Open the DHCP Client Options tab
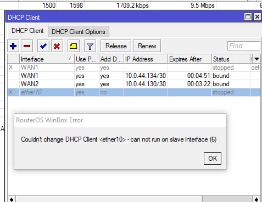Viewport: 262px width, 202px height. 79,32
